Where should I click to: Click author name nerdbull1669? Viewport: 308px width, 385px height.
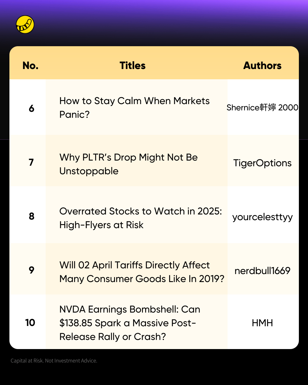click(262, 271)
